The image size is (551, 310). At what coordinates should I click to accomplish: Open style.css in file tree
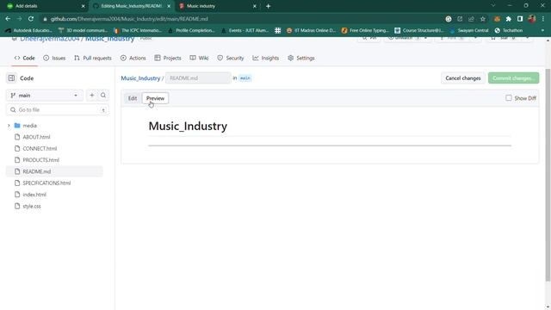[x=32, y=207]
